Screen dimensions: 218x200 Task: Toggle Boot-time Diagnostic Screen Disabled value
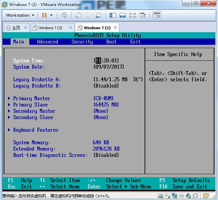[106, 155]
